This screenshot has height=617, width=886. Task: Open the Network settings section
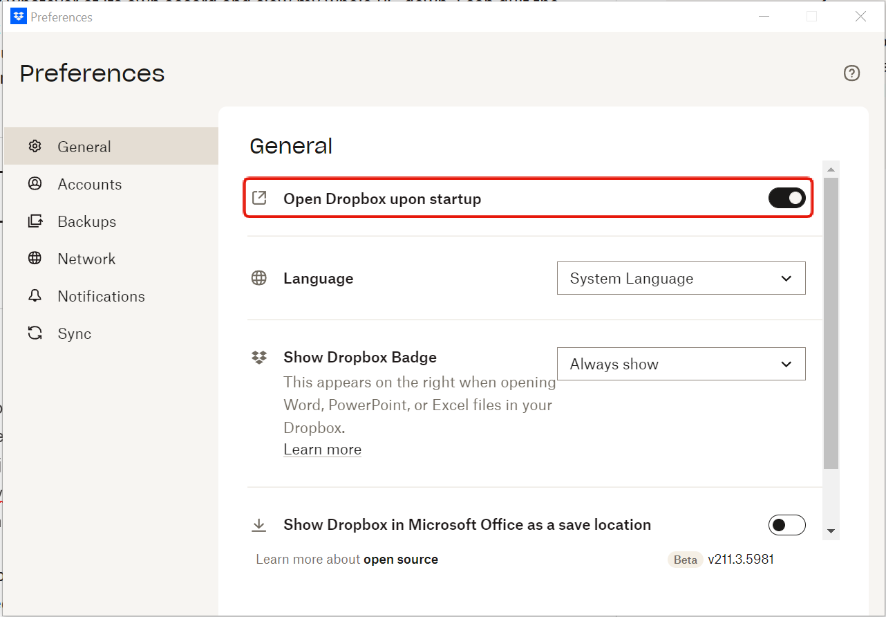tap(111, 259)
